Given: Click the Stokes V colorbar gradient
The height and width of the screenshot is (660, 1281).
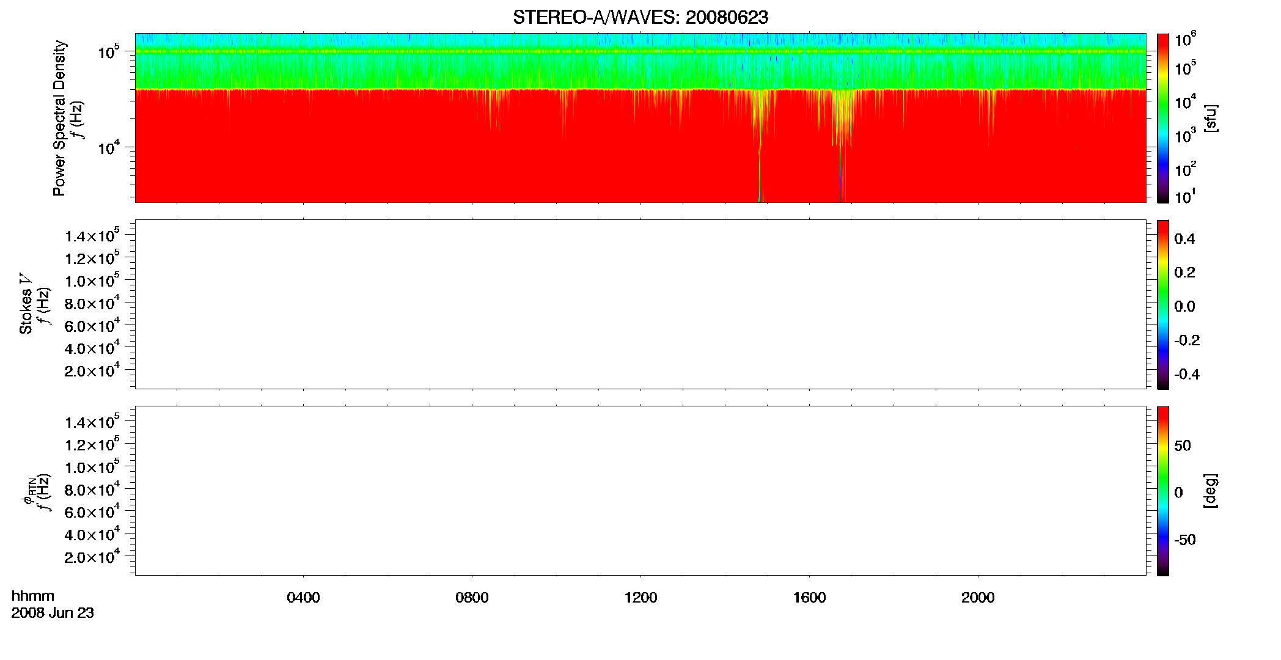Looking at the screenshot, I should tap(1162, 304).
